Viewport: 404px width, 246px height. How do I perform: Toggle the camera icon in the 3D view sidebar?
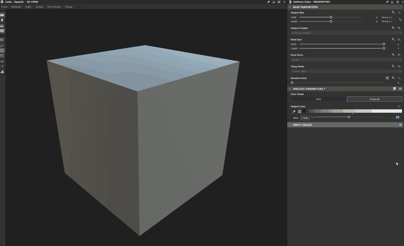pyautogui.click(x=2, y=15)
